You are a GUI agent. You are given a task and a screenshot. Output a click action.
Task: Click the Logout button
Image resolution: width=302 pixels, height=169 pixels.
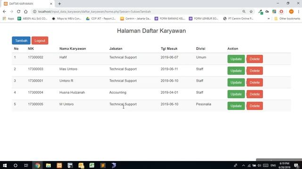40,41
